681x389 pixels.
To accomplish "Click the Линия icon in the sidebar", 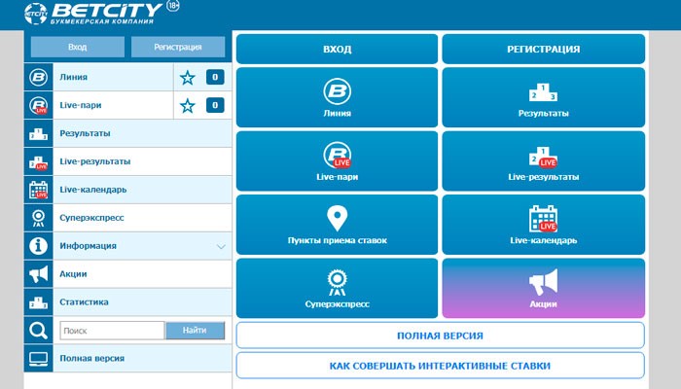I will (38, 77).
